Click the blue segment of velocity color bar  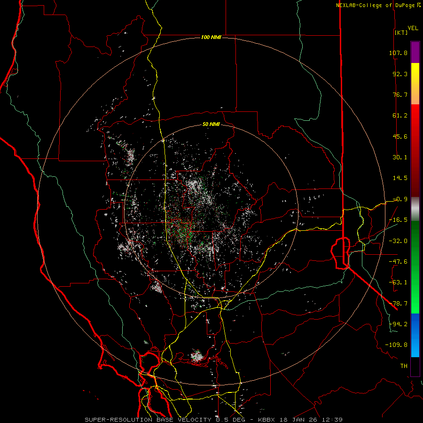(415, 335)
